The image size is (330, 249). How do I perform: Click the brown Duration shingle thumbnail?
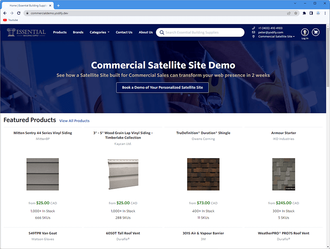point(203,174)
